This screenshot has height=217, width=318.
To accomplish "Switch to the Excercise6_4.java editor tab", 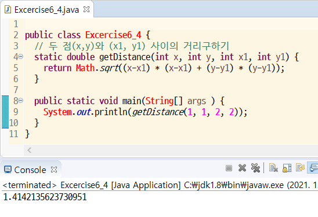I will pyautogui.click(x=46, y=10).
